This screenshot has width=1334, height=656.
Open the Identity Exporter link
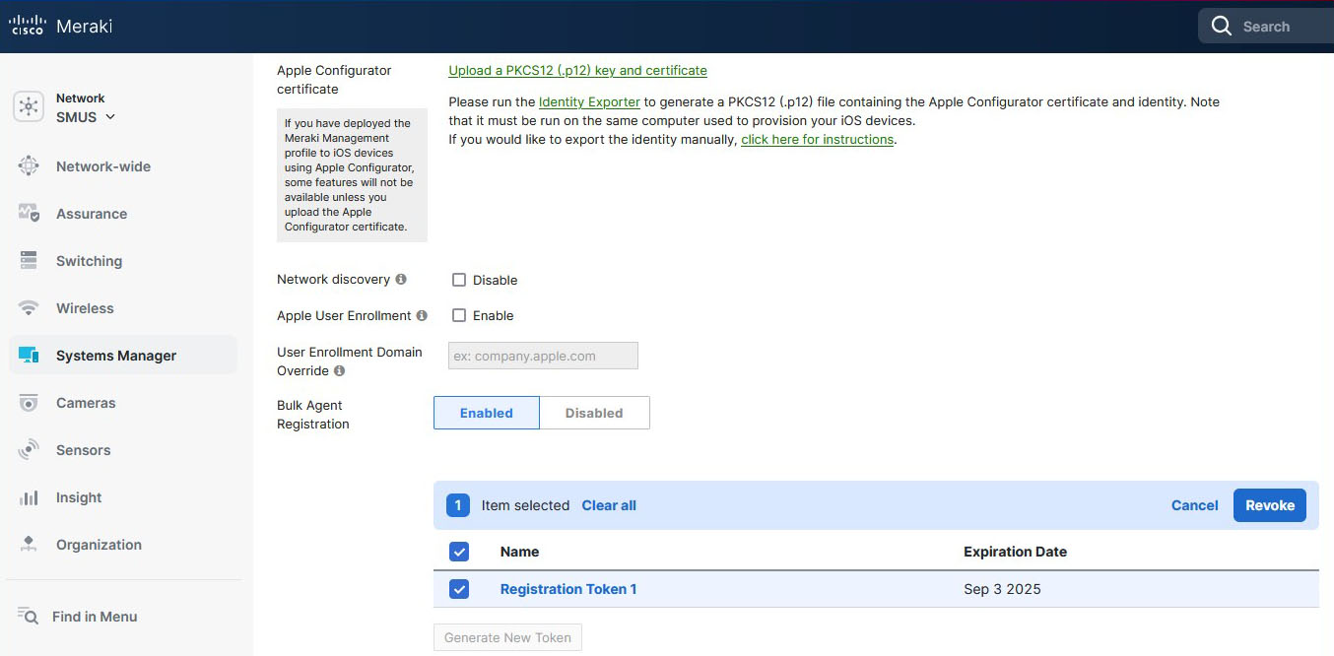pos(589,101)
